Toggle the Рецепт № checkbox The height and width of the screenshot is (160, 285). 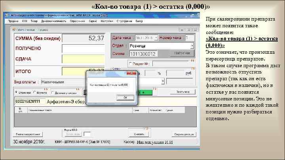point(130,64)
